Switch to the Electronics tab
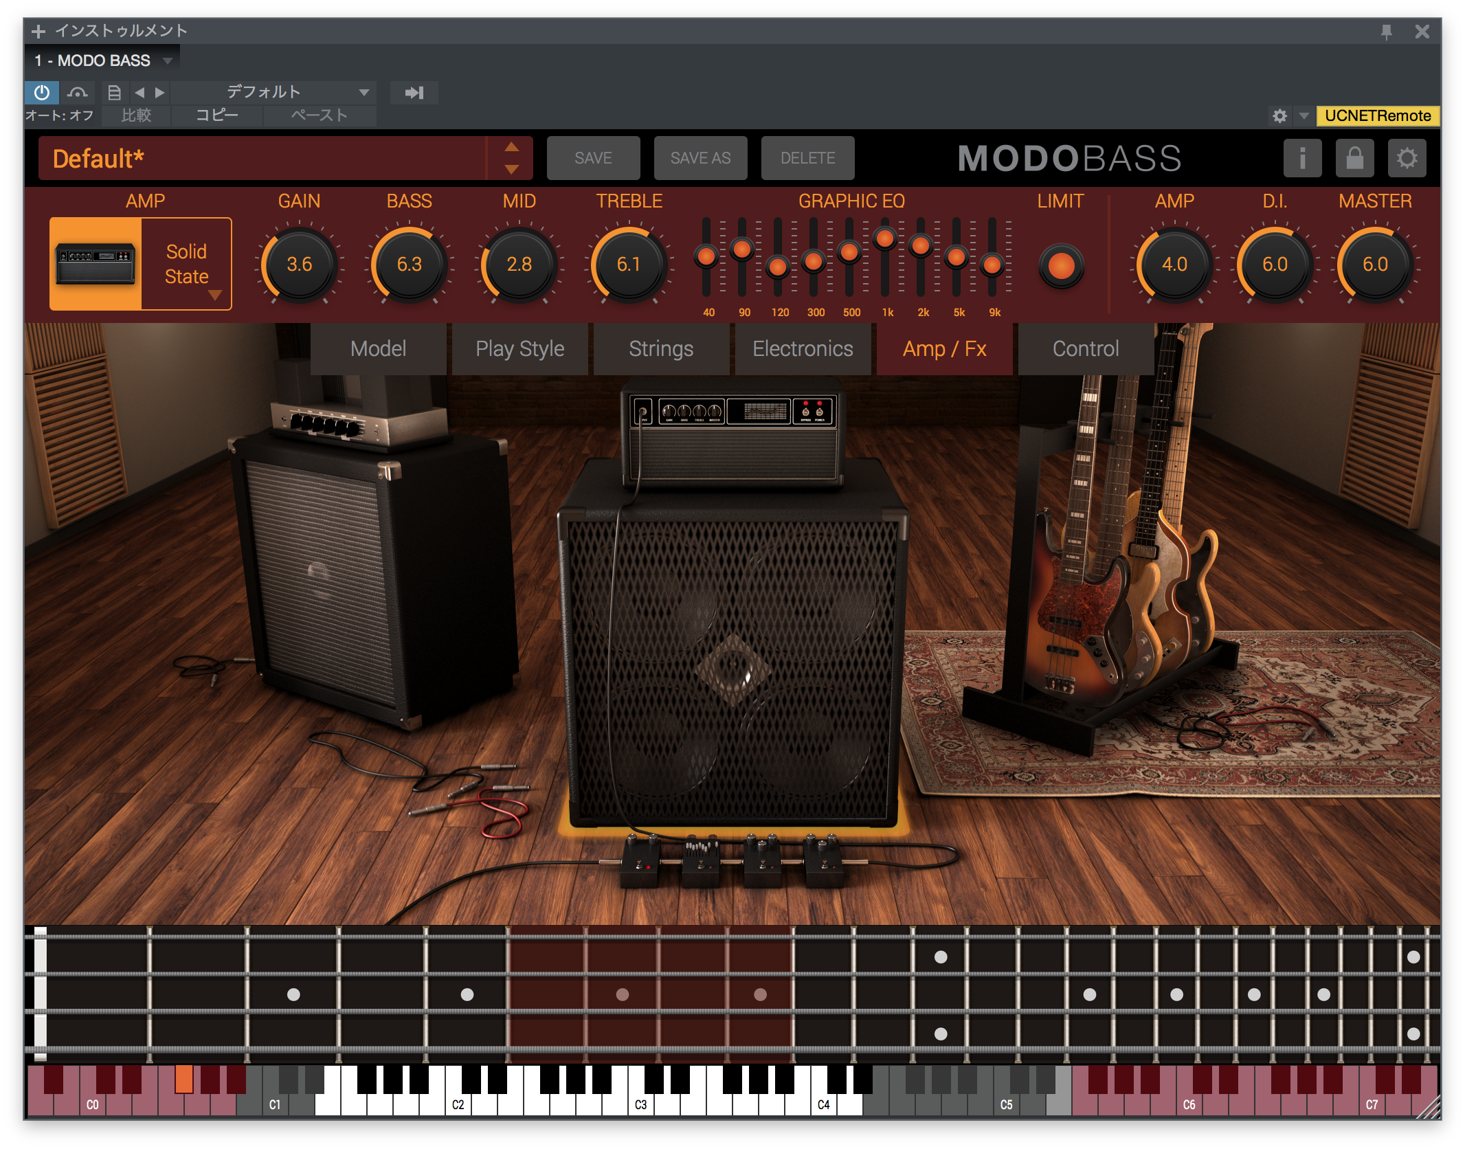 [803, 348]
